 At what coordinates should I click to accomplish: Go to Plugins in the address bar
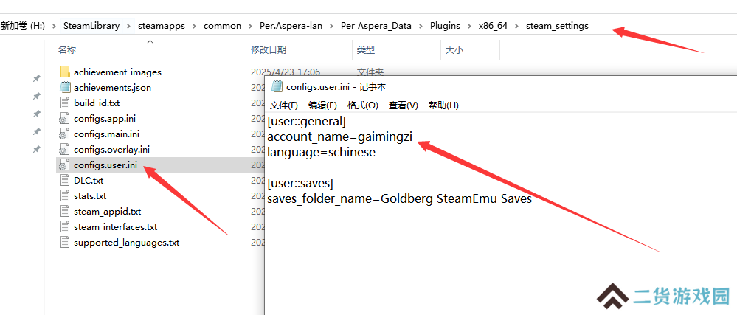(445, 26)
